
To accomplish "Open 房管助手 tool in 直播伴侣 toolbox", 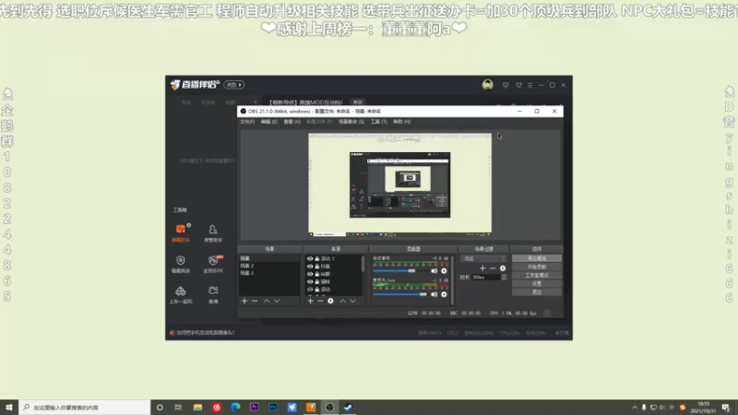I will (x=213, y=233).
